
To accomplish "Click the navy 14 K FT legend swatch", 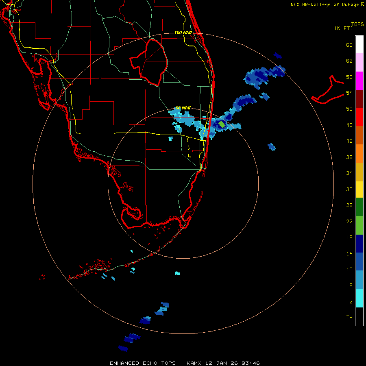I will (359, 244).
